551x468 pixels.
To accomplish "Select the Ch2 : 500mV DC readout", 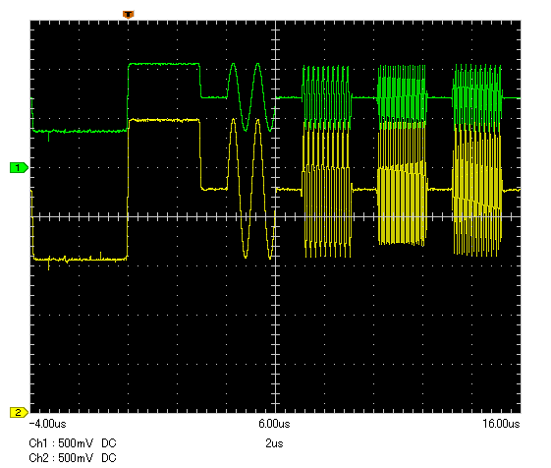I will coord(73,458).
